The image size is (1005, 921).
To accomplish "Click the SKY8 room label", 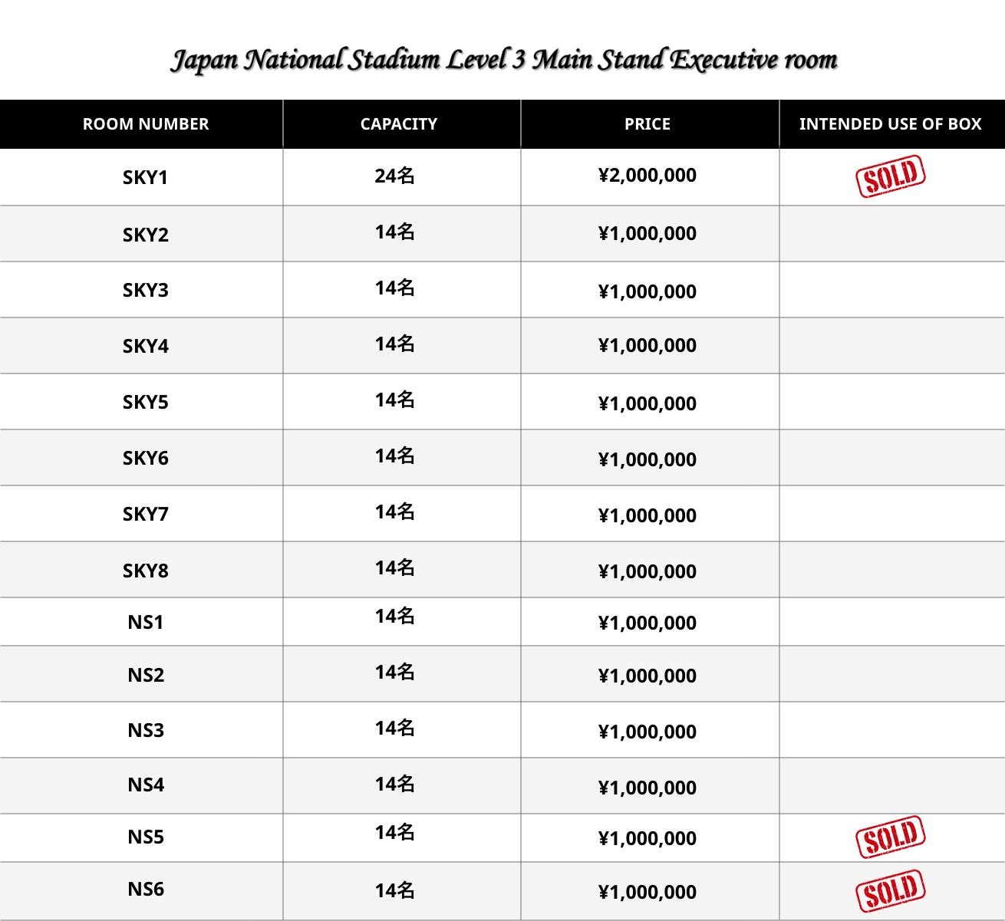I will (145, 571).
